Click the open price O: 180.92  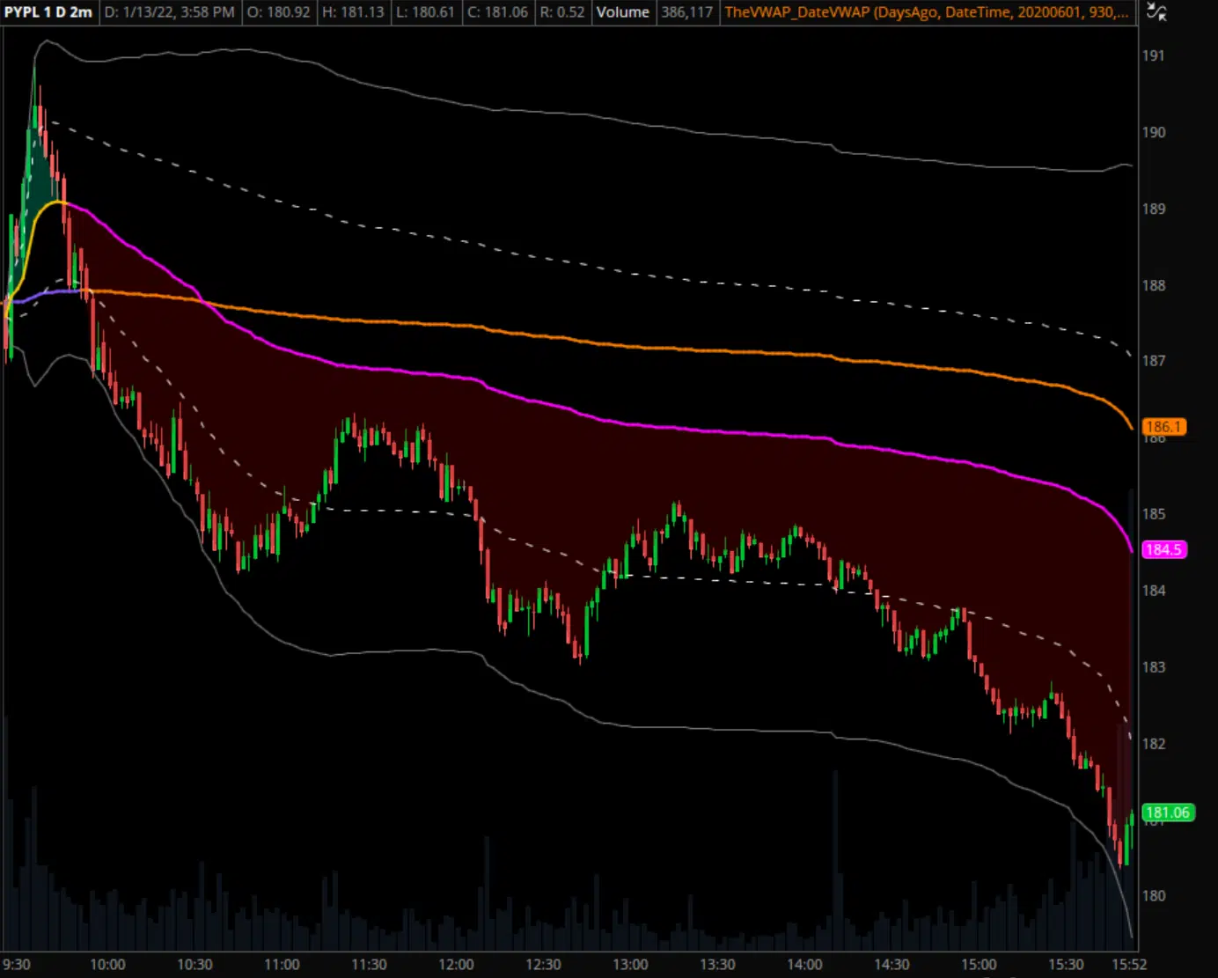278,12
